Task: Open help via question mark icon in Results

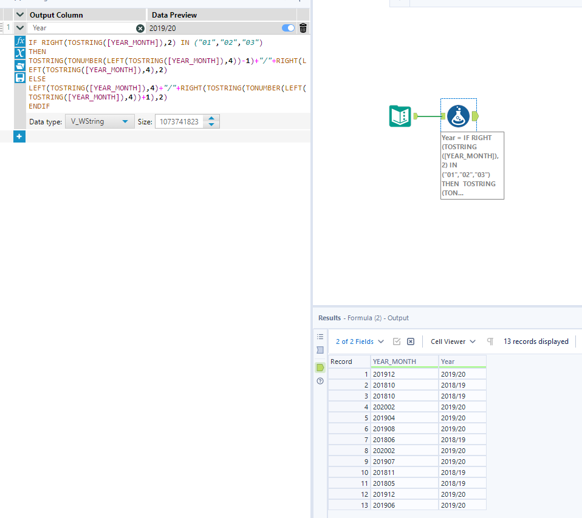Action: coord(320,381)
